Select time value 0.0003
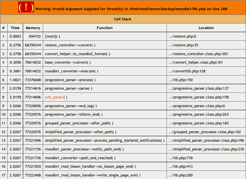The image size is (246, 179). pyautogui.click(x=15, y=36)
